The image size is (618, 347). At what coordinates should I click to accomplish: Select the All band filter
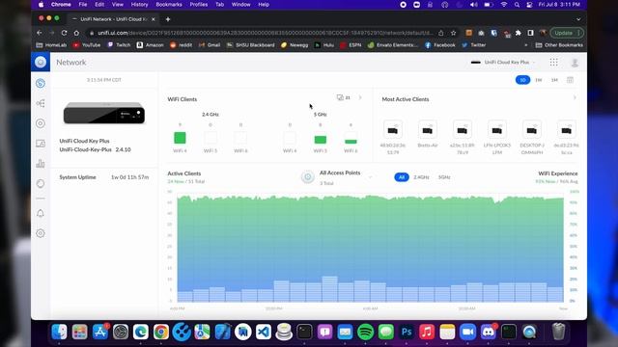coord(402,177)
